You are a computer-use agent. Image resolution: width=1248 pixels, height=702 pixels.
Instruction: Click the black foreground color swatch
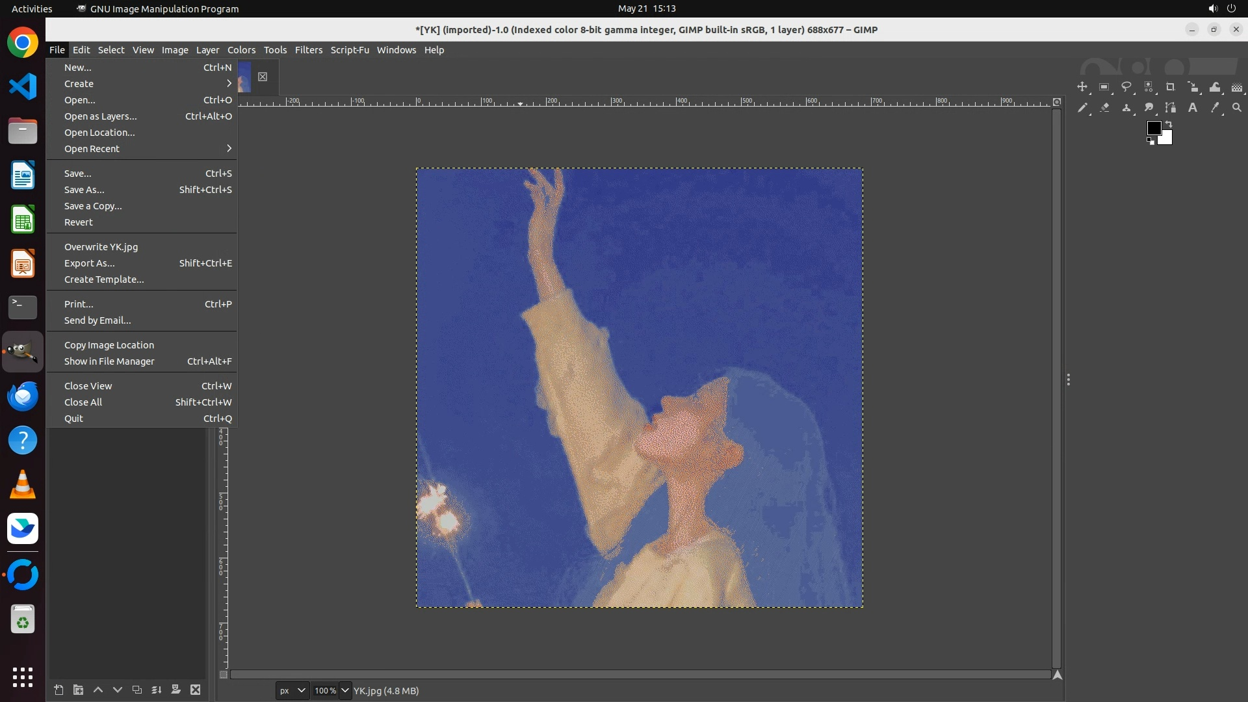[x=1153, y=127]
